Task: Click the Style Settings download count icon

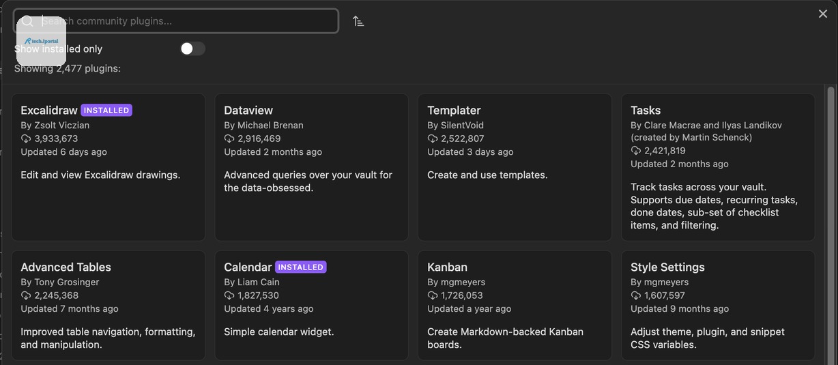Action: [636, 295]
